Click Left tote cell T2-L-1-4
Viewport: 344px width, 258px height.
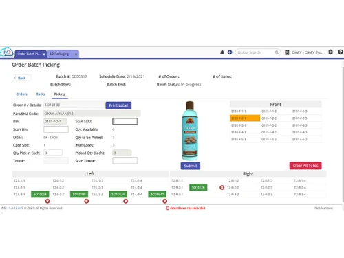[x=136, y=181]
